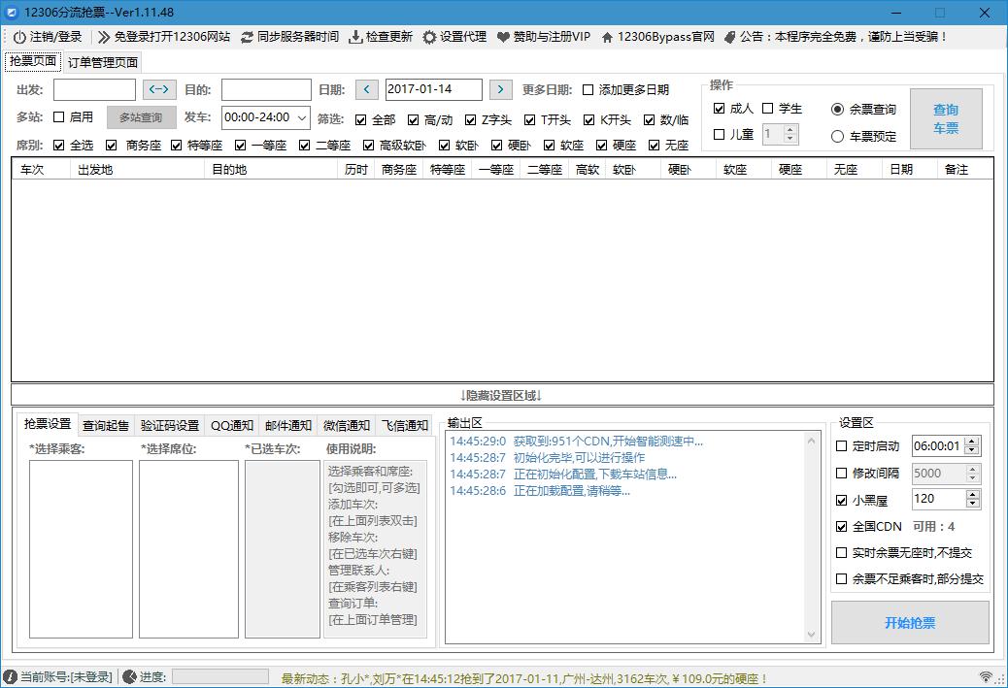The width and height of the screenshot is (1008, 688).
Task: Click the 查询车票 button
Action: pyautogui.click(x=946, y=118)
